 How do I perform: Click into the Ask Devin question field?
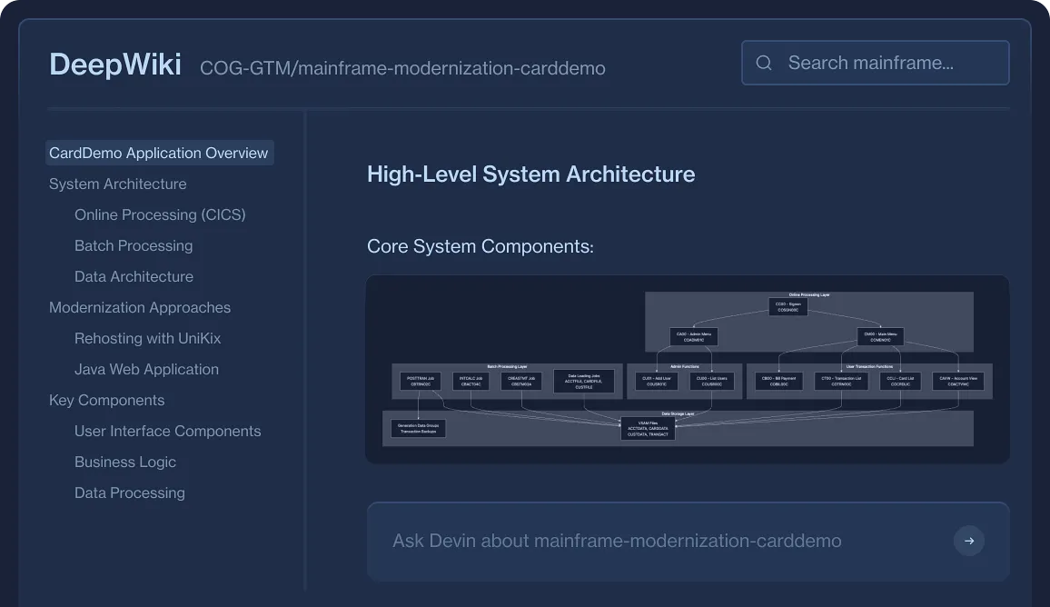[x=688, y=542]
